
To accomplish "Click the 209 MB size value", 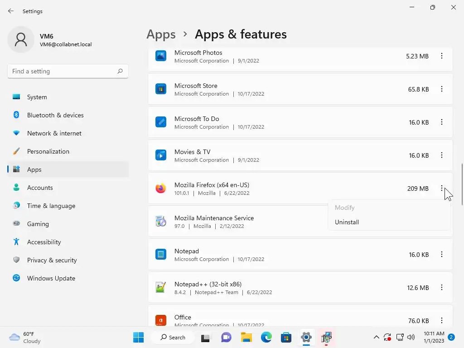I will (418, 188).
